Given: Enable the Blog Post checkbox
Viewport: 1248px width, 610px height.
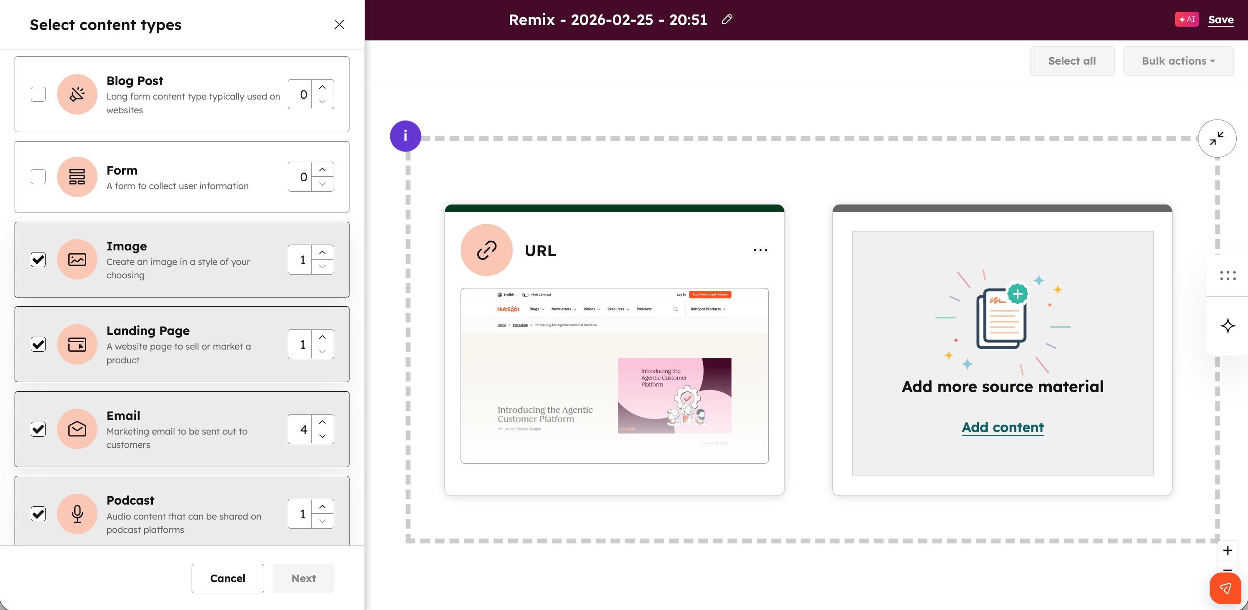Looking at the screenshot, I should [38, 94].
